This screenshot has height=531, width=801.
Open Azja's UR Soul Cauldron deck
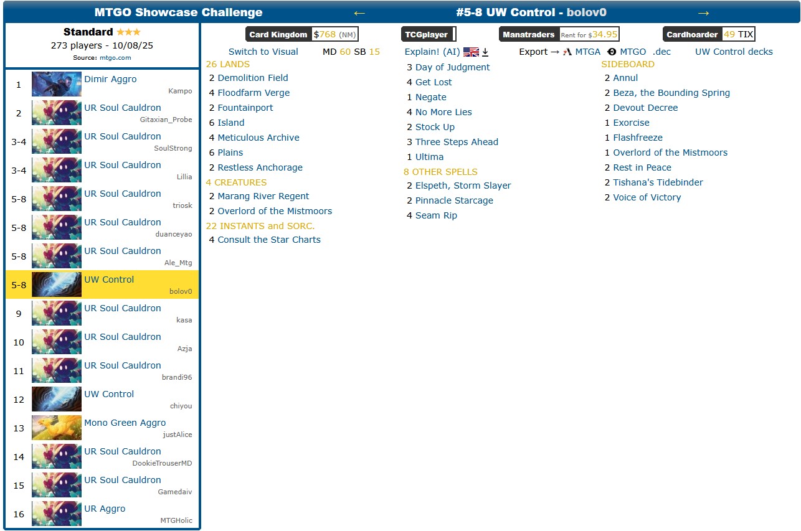point(123,337)
